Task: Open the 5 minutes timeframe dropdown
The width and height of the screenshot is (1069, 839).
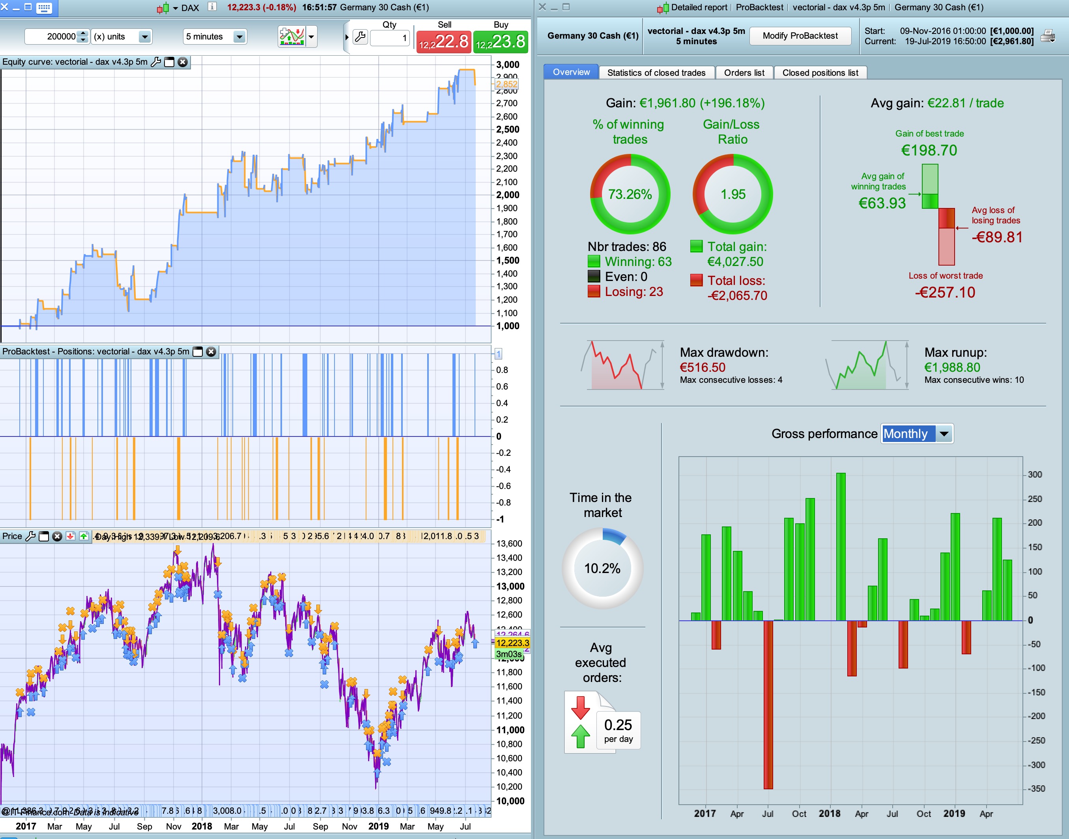Action: pos(239,37)
